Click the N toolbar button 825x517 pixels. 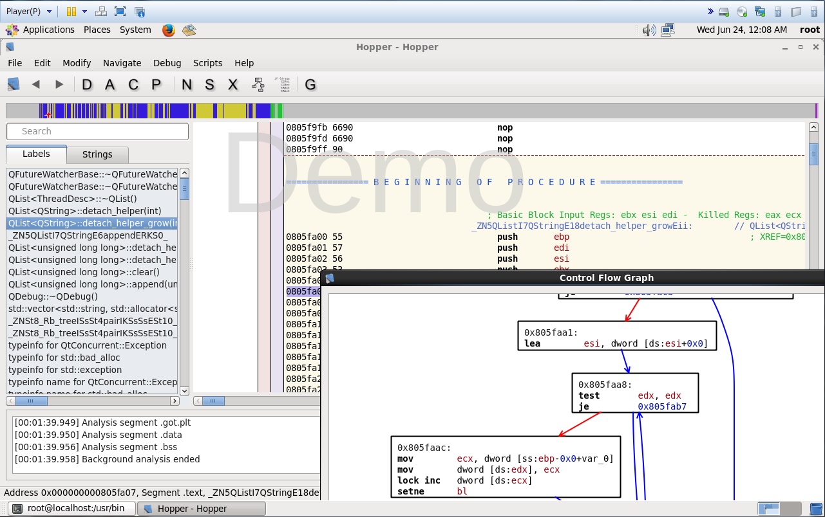click(x=187, y=84)
